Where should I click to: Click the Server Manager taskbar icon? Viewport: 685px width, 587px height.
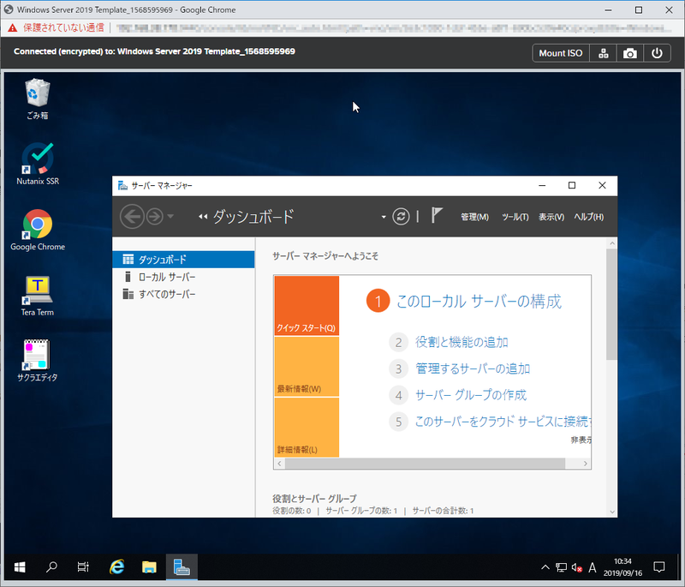pyautogui.click(x=182, y=567)
